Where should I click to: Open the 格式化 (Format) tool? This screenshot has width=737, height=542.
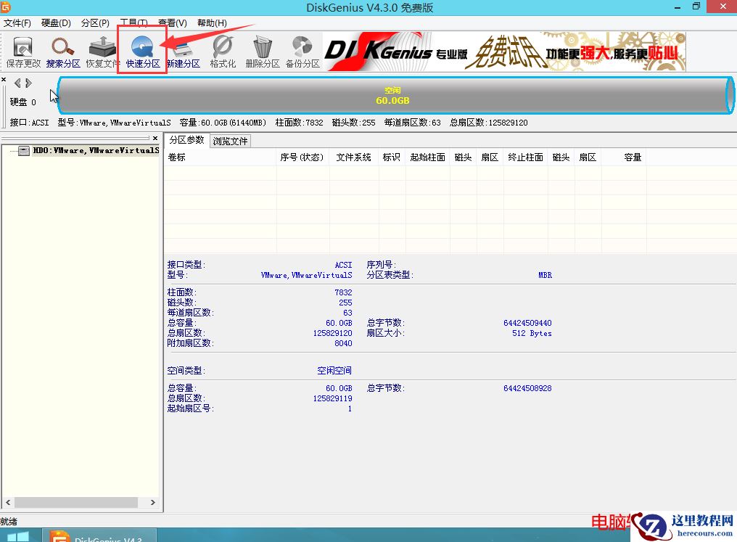223,49
